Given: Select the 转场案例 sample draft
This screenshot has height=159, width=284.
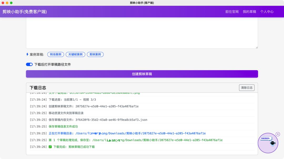Looking at the screenshot, I should coord(55,54).
